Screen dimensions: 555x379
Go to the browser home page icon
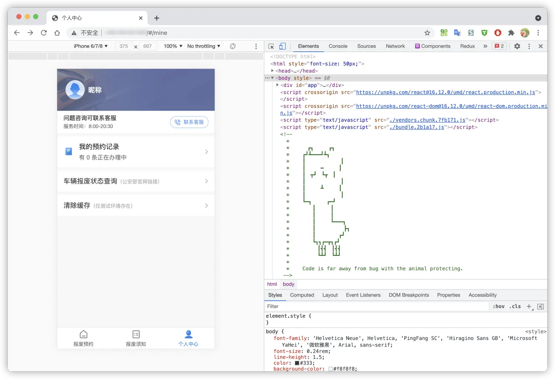(x=57, y=33)
